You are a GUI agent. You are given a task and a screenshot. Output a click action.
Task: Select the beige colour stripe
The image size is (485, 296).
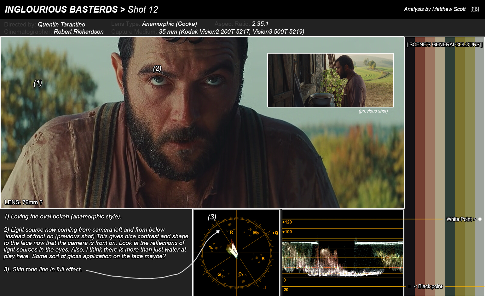pyautogui.click(x=440, y=166)
